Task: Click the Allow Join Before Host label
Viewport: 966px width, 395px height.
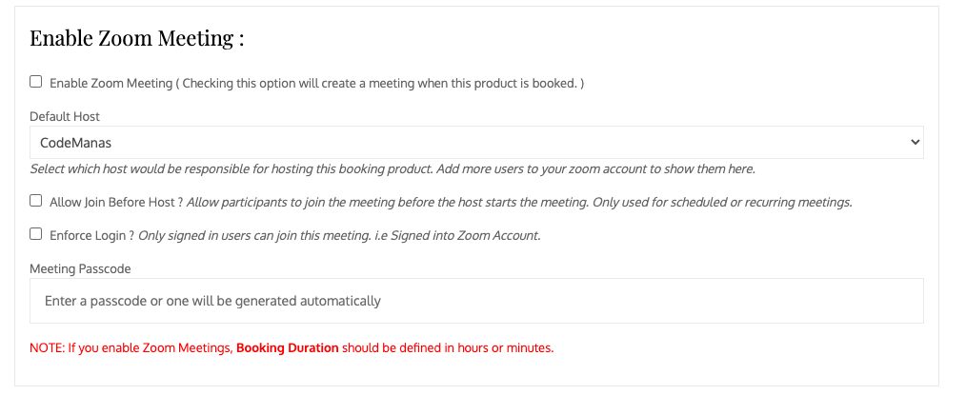Action: pos(116,202)
